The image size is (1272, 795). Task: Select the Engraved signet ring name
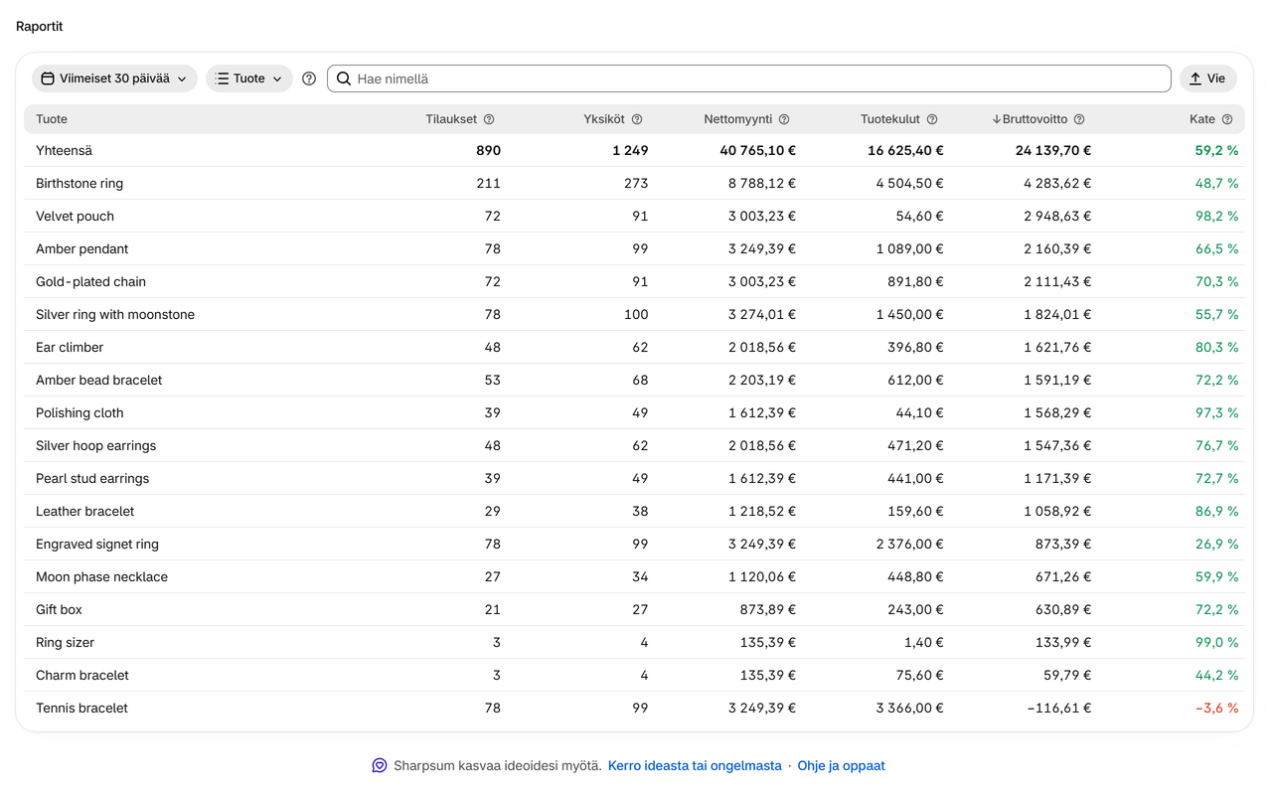[97, 544]
